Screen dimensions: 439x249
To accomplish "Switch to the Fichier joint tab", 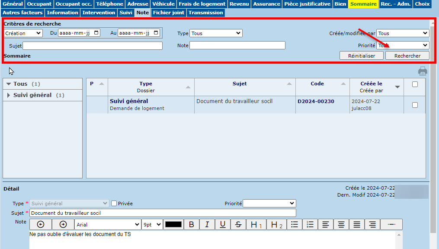I will click(169, 13).
